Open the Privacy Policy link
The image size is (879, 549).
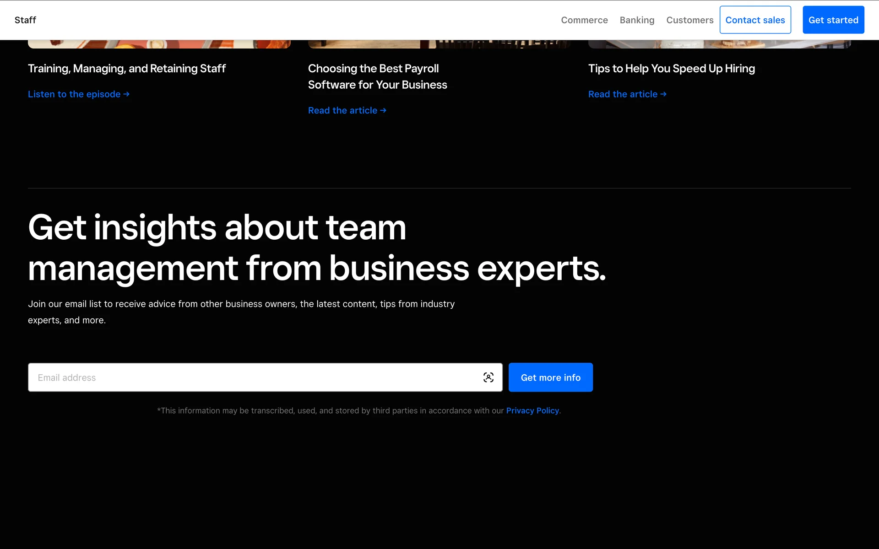[x=532, y=411]
